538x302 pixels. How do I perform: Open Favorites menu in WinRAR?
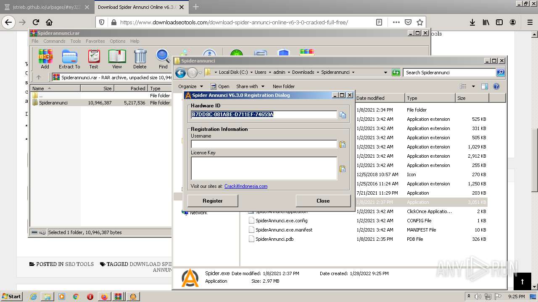95,41
